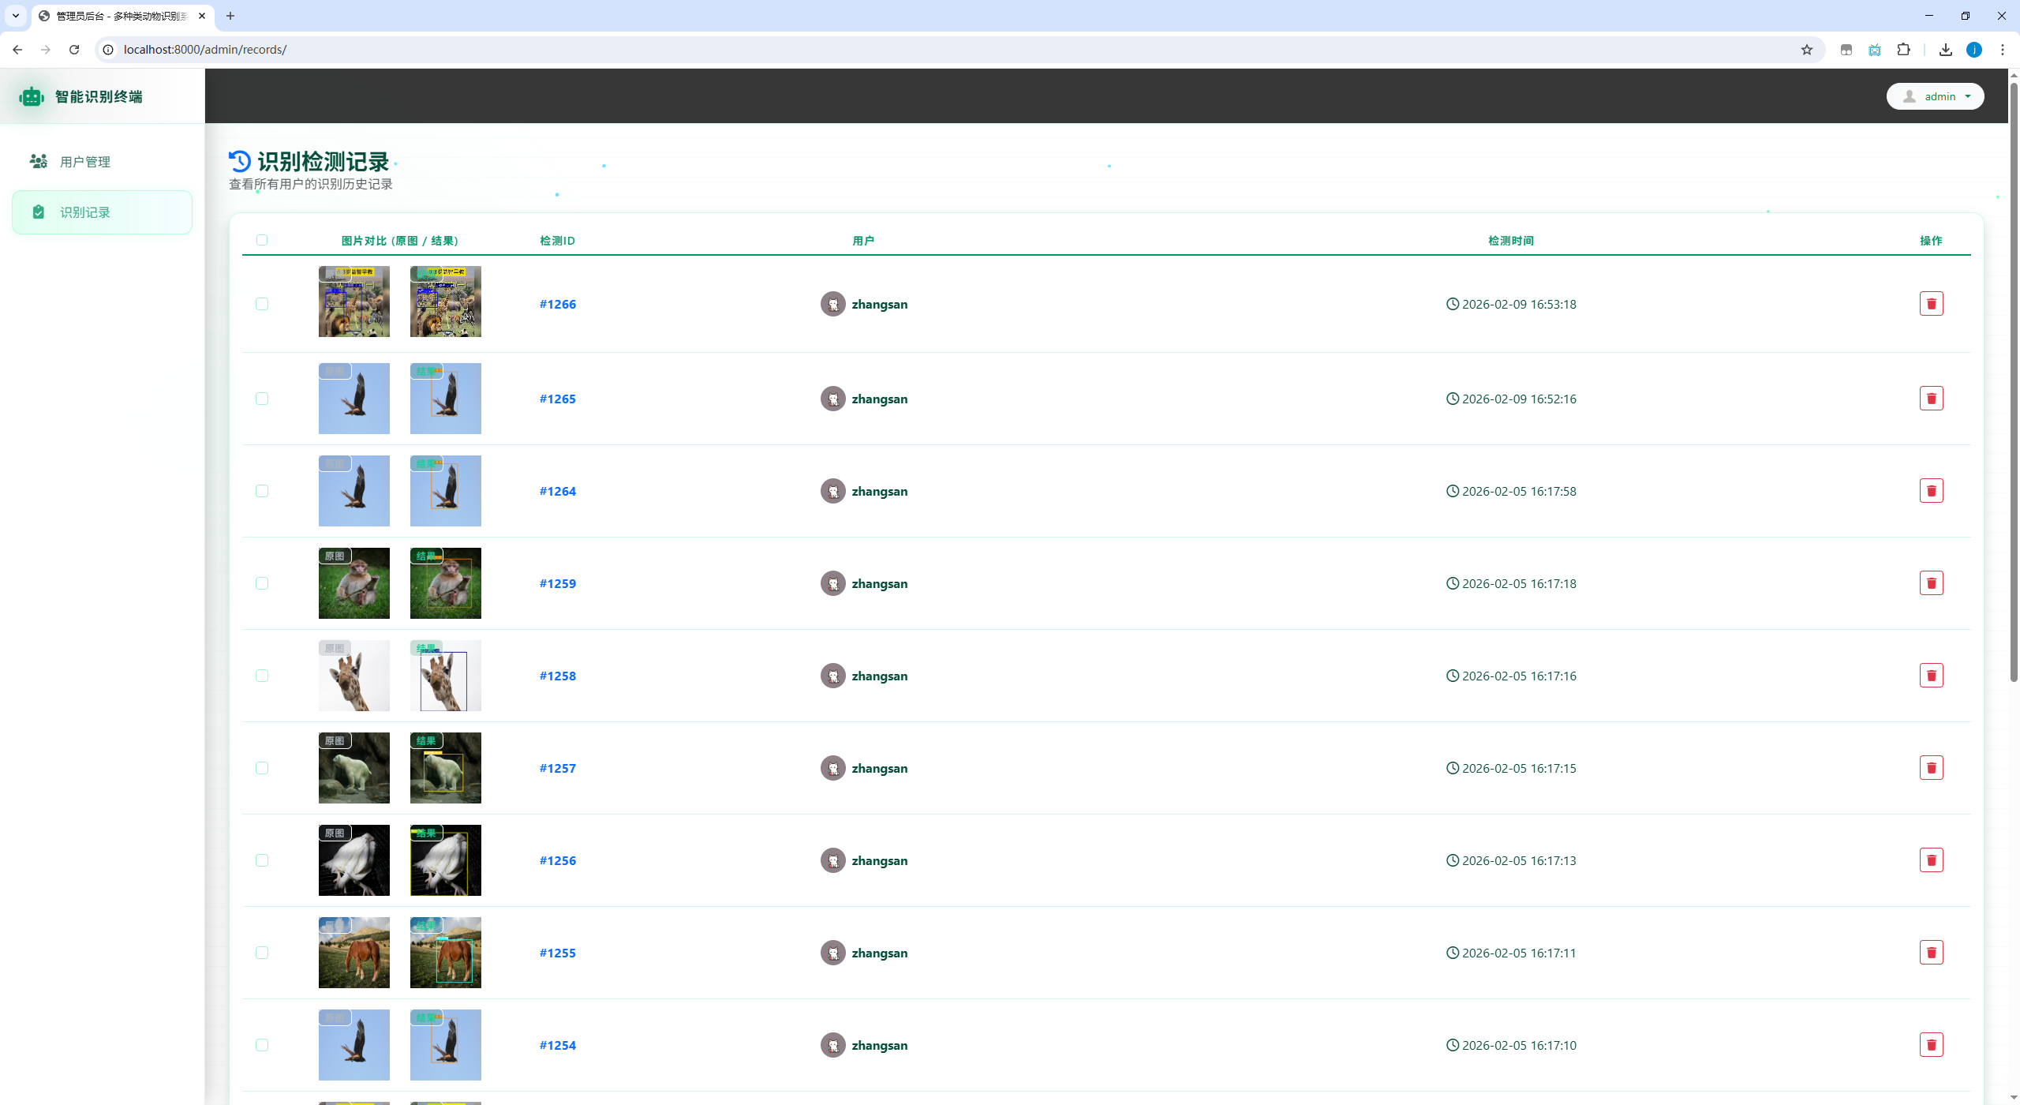Bookmark this page with the star icon
The image size is (2020, 1105).
tap(1807, 50)
